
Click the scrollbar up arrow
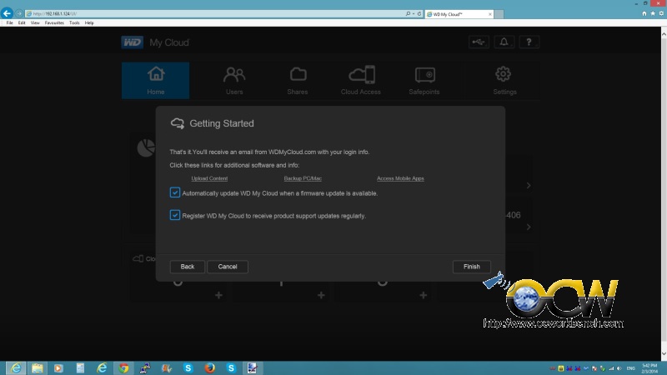tap(664, 32)
